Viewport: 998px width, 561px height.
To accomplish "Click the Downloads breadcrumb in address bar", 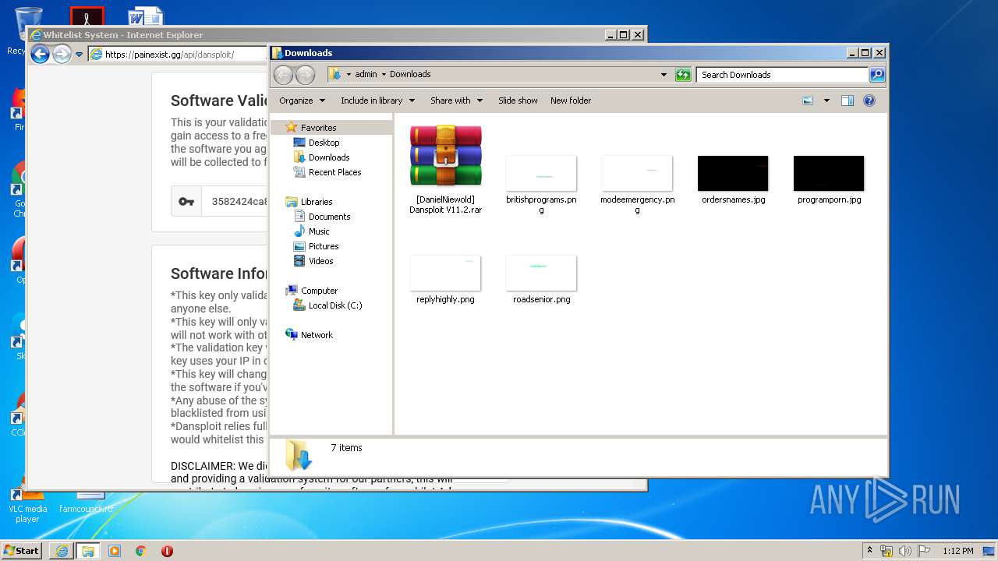I will pyautogui.click(x=410, y=75).
